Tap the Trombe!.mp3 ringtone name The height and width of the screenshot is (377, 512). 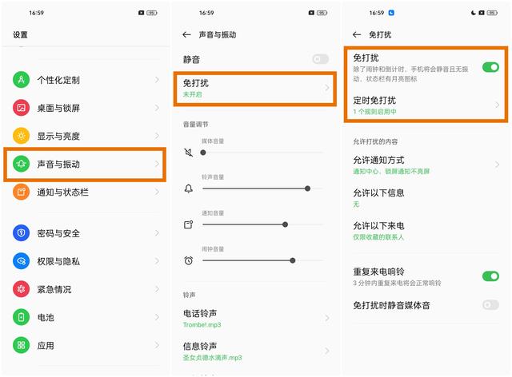202,325
